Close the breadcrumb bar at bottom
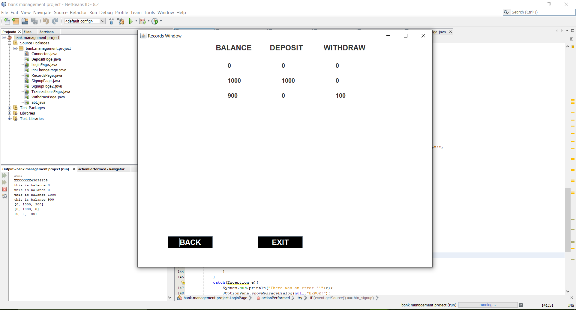576x310 pixels. [x=571, y=298]
